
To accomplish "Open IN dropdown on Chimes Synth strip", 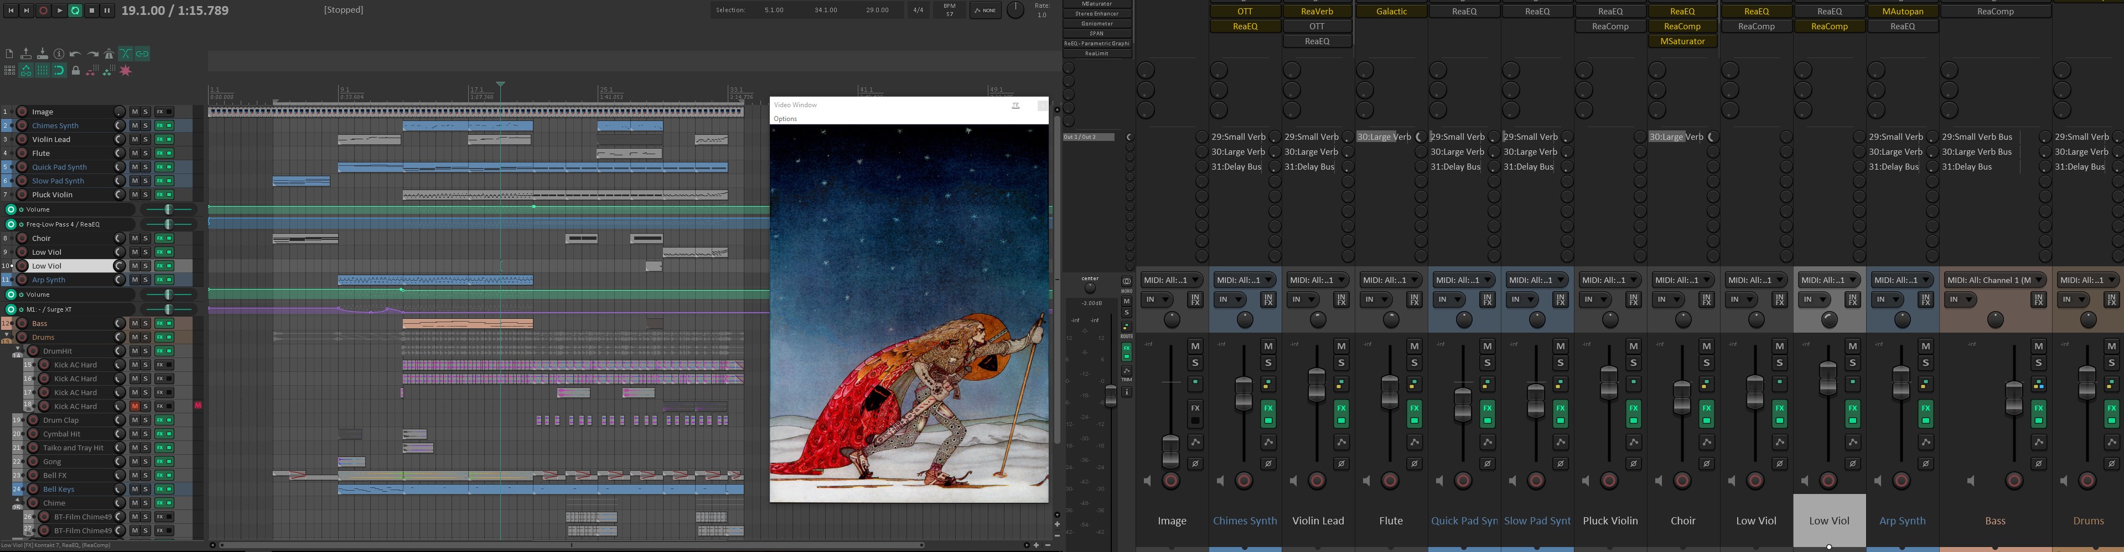I will (x=1229, y=300).
